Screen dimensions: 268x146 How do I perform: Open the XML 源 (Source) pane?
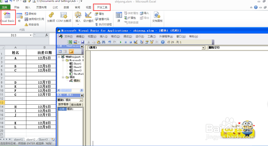click(x=119, y=17)
